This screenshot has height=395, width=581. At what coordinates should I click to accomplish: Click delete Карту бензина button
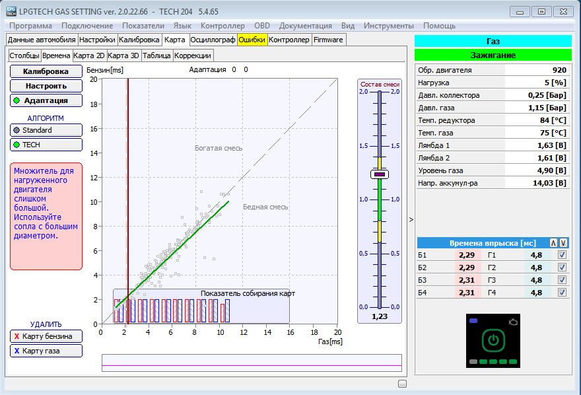[46, 336]
